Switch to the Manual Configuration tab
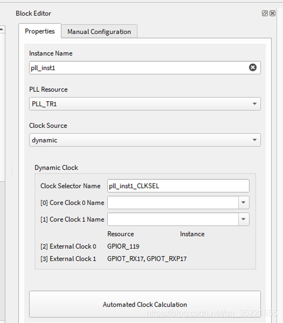Image resolution: width=283 pixels, height=323 pixels. click(99, 31)
